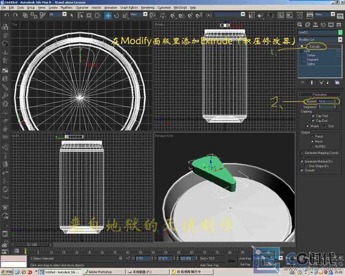
Task: Click the Pin Stack icon
Action: point(302,82)
